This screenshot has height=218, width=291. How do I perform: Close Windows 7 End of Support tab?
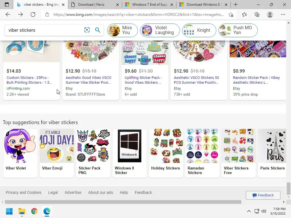click(172, 5)
